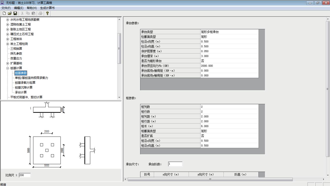This screenshot has height=186, width=330.
Task: Expand the 扩展基础 tree node
Action: click(x=8, y=63)
